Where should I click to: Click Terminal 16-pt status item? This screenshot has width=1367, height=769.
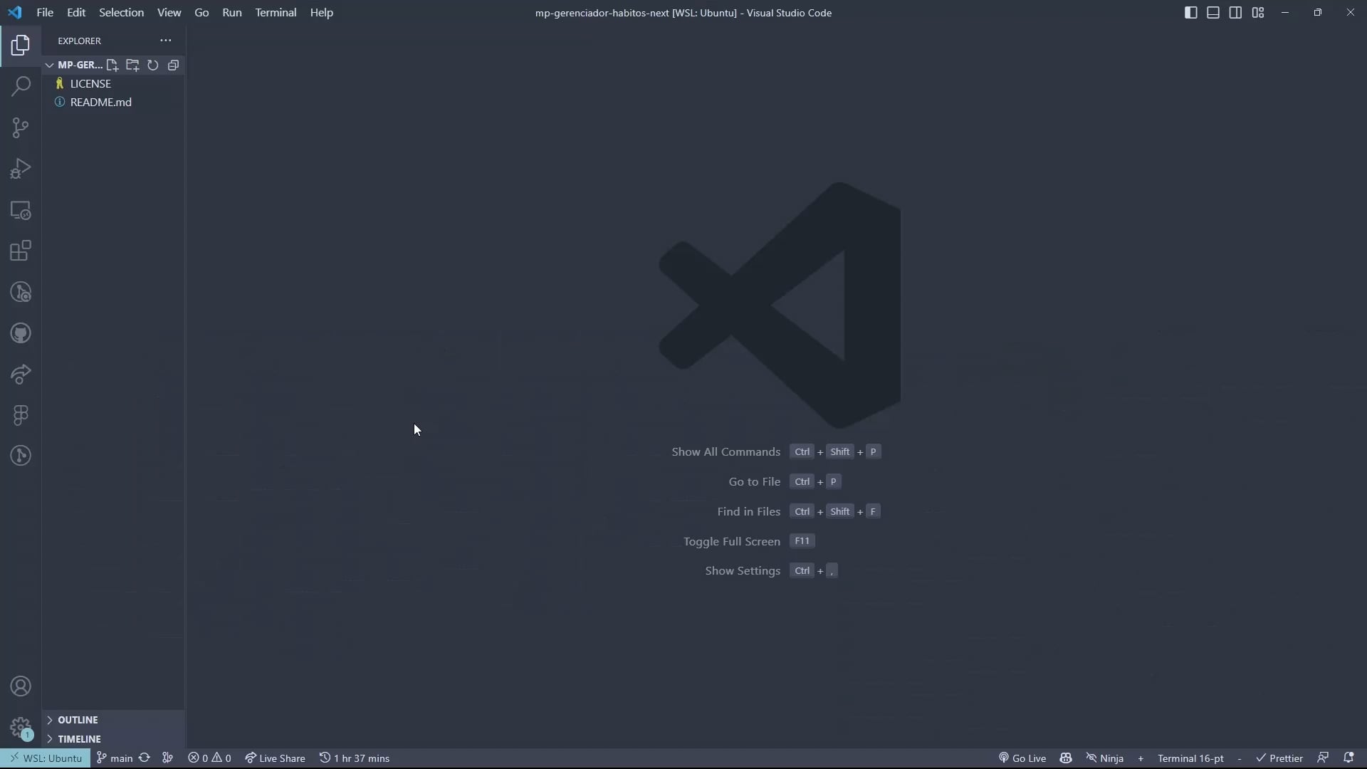(1190, 758)
